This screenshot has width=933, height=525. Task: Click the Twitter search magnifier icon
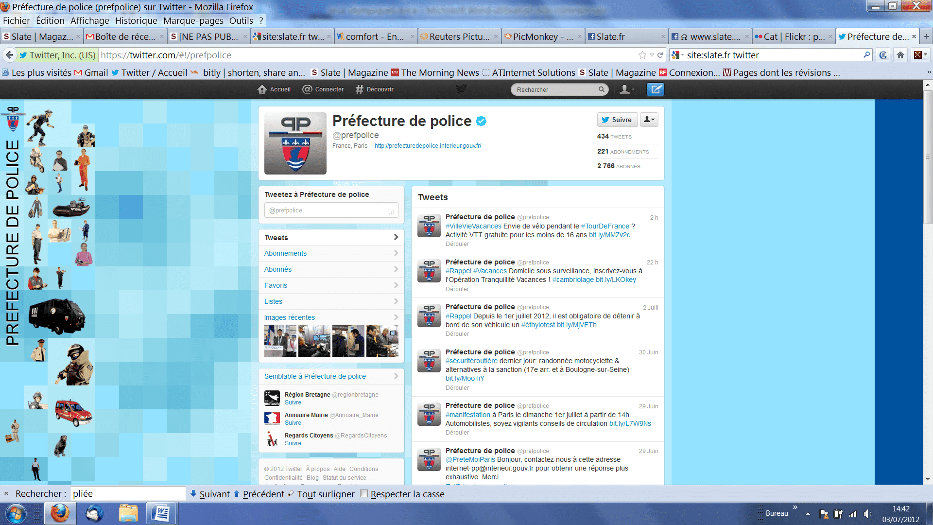(602, 89)
